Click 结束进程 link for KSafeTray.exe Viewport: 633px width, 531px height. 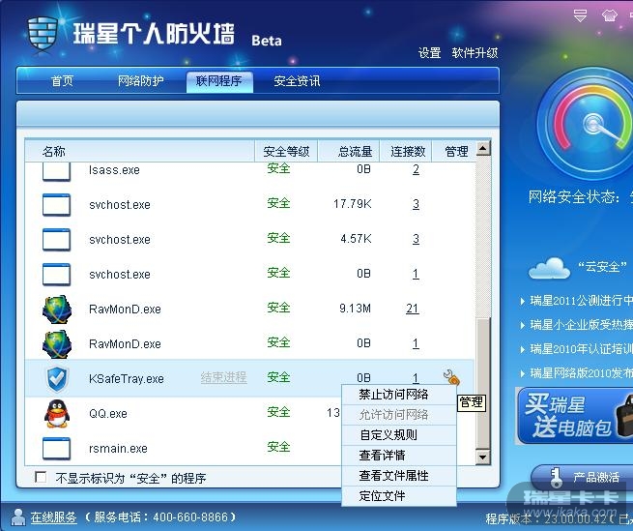[223, 377]
